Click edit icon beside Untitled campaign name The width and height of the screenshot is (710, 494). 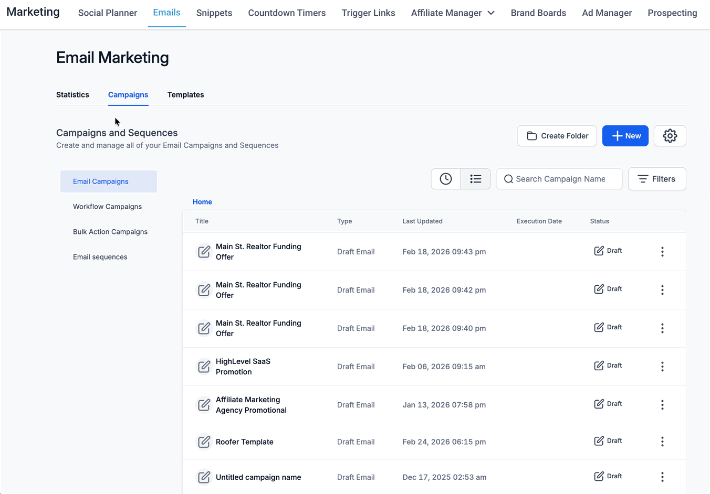tap(204, 477)
